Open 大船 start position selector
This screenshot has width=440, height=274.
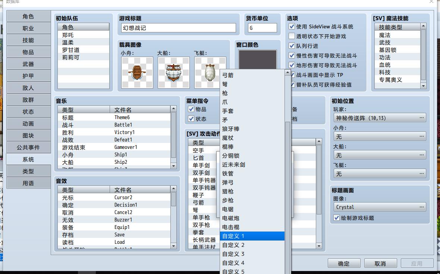pos(379,155)
